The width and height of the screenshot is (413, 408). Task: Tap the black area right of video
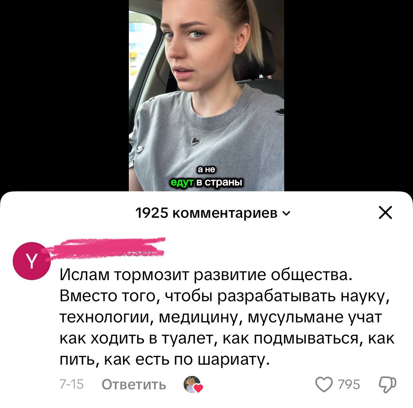pyautogui.click(x=348, y=95)
